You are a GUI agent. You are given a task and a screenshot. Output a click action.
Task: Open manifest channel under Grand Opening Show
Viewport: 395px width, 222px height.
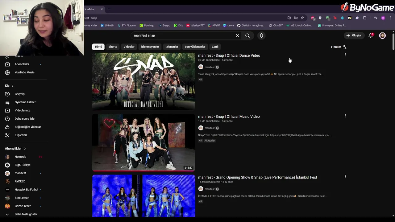click(210, 189)
